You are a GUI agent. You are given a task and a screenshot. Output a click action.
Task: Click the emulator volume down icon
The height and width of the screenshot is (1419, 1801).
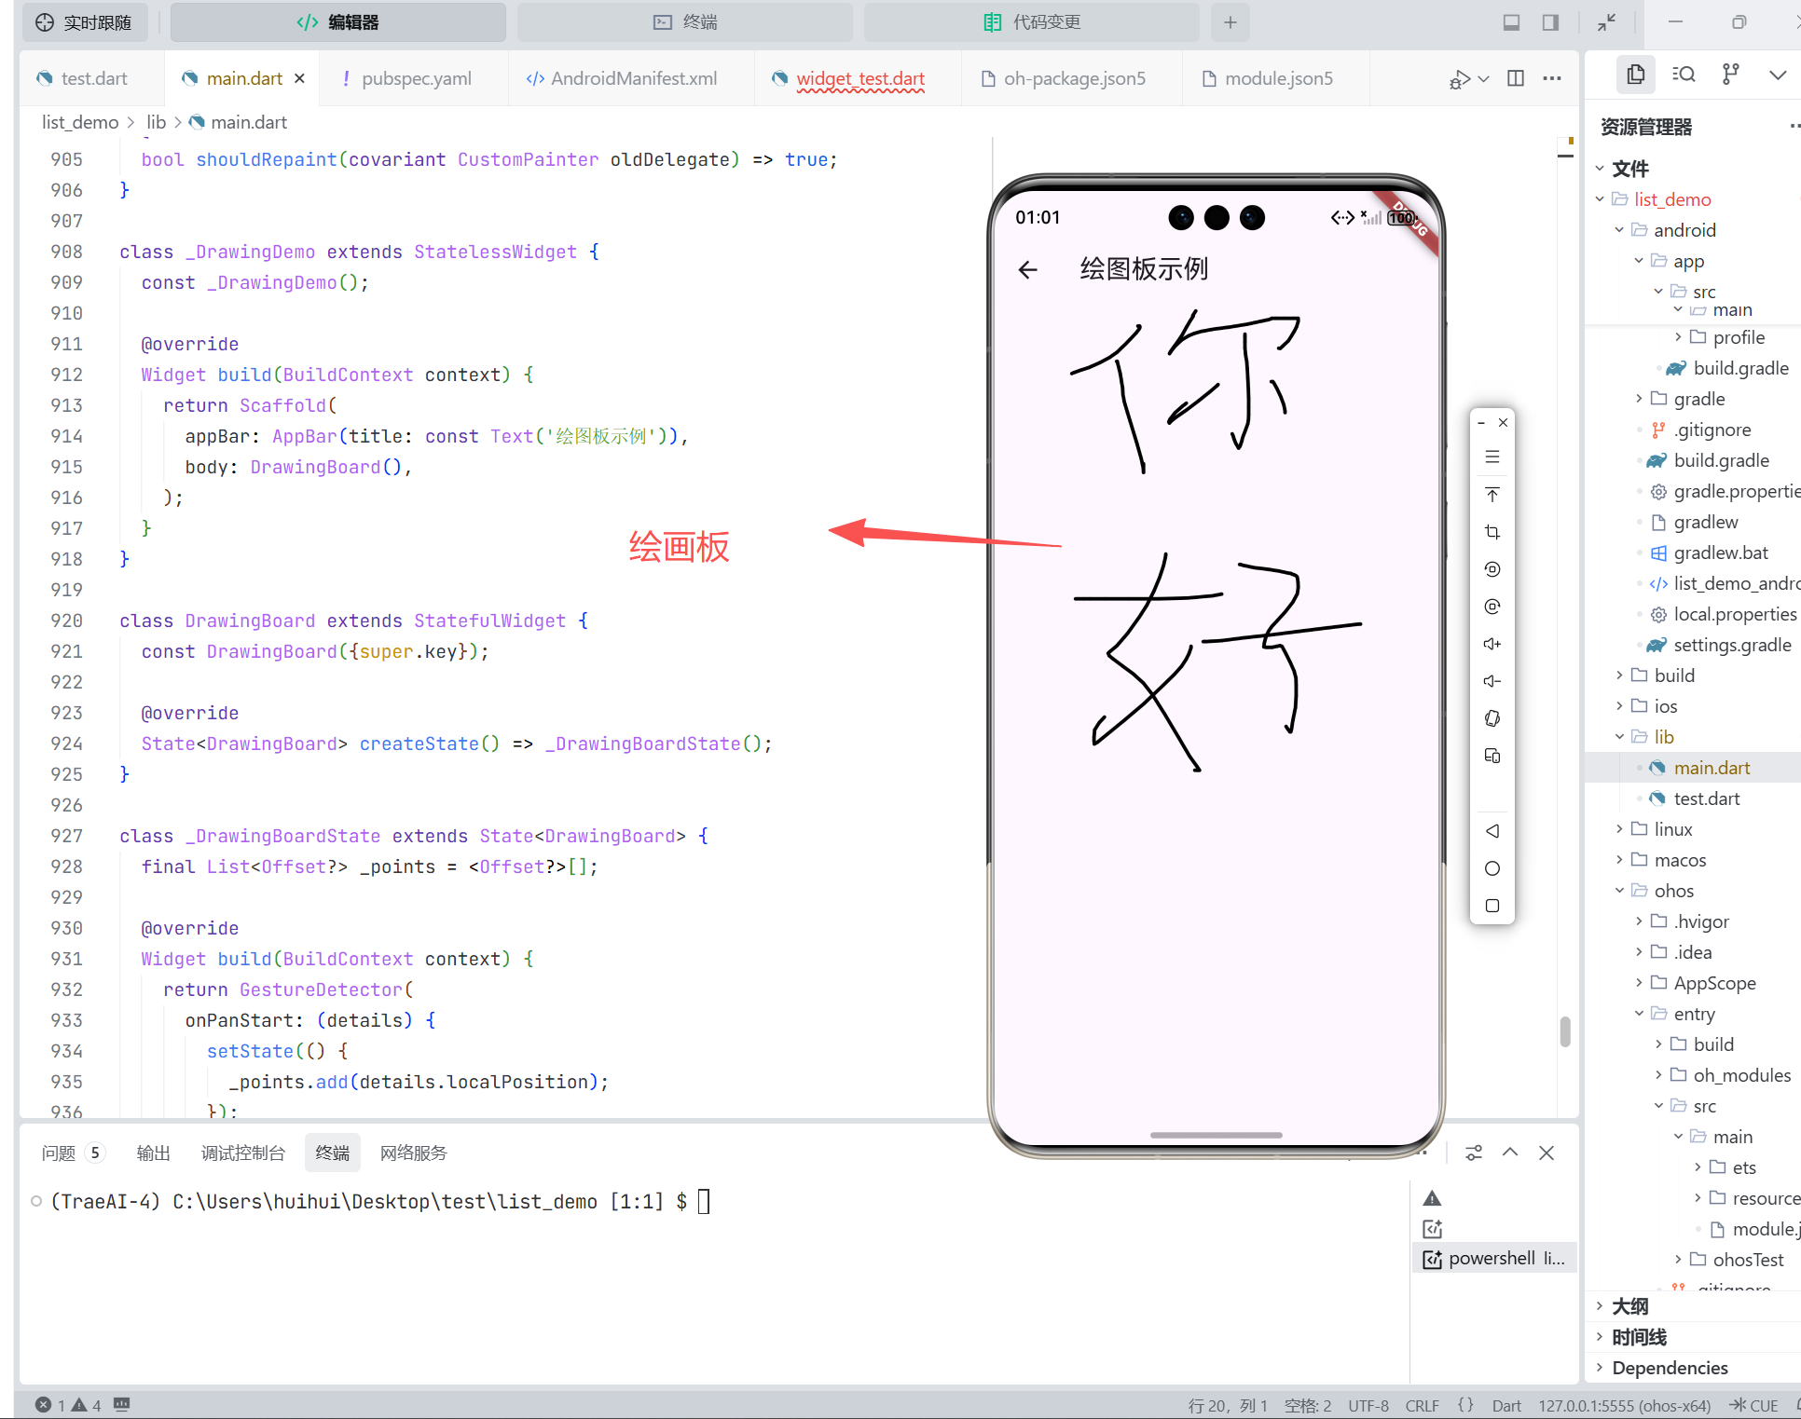click(x=1492, y=681)
